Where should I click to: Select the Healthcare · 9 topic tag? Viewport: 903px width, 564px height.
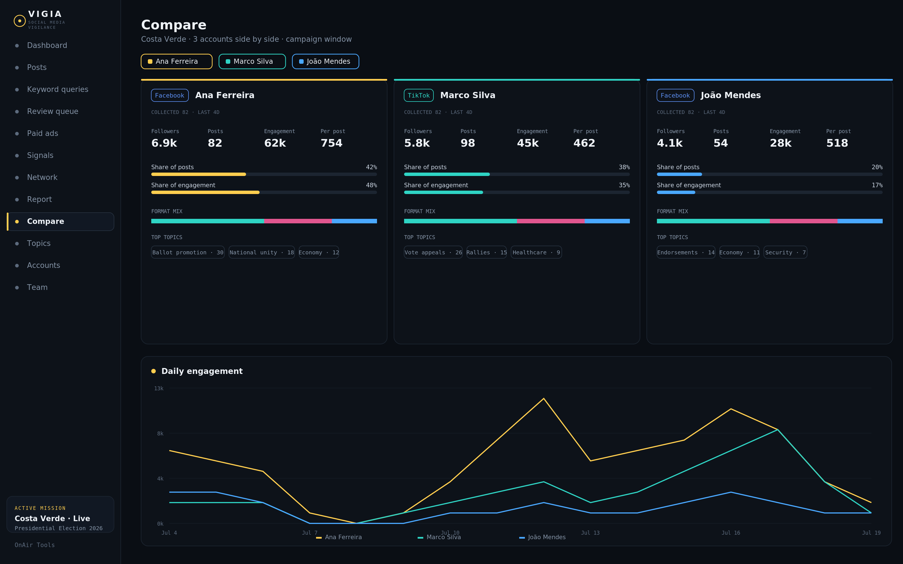(x=536, y=253)
